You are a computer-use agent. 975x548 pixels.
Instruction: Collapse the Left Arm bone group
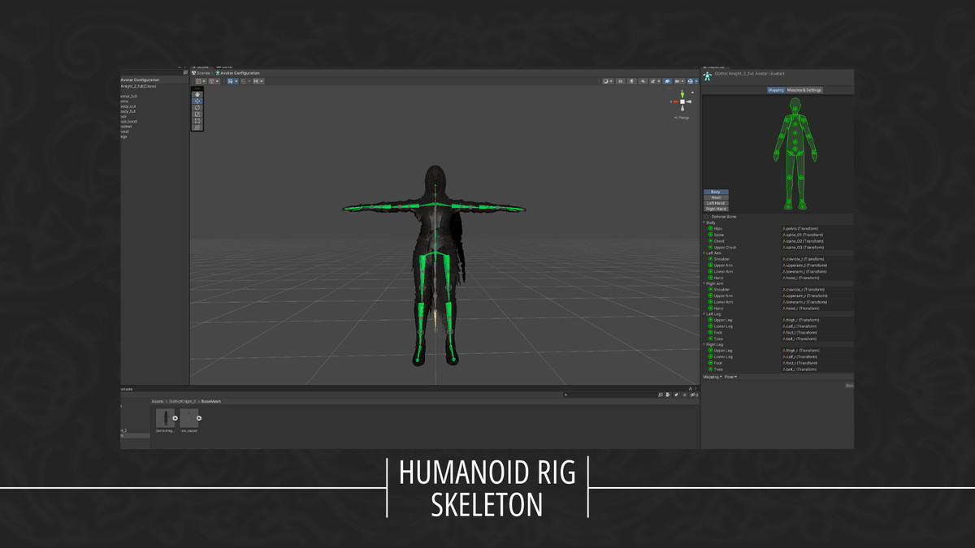(704, 253)
